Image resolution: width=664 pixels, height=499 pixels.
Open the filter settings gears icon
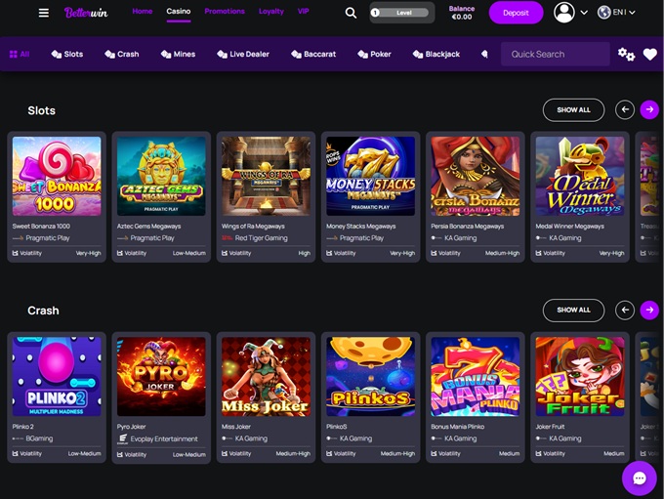pos(626,55)
